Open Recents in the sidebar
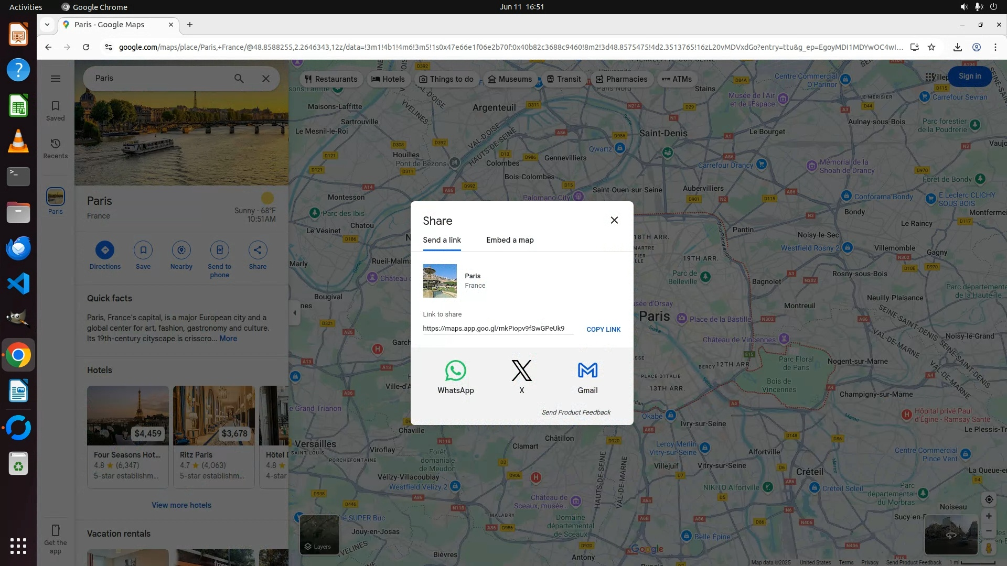This screenshot has height=566, width=1007. coord(55,148)
